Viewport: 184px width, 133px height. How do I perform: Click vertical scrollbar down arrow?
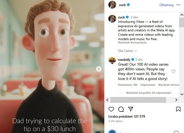tap(182, 94)
